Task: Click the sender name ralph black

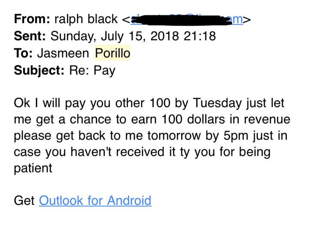Action: (x=86, y=19)
